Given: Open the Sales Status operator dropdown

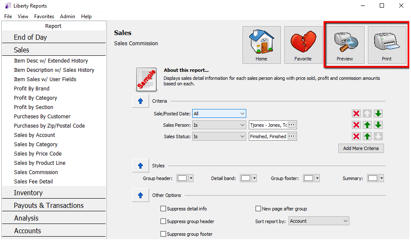Looking at the screenshot, I should (219, 136).
